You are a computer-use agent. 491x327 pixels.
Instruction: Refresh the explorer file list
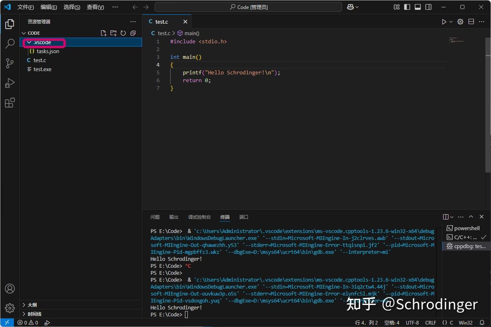(x=123, y=33)
